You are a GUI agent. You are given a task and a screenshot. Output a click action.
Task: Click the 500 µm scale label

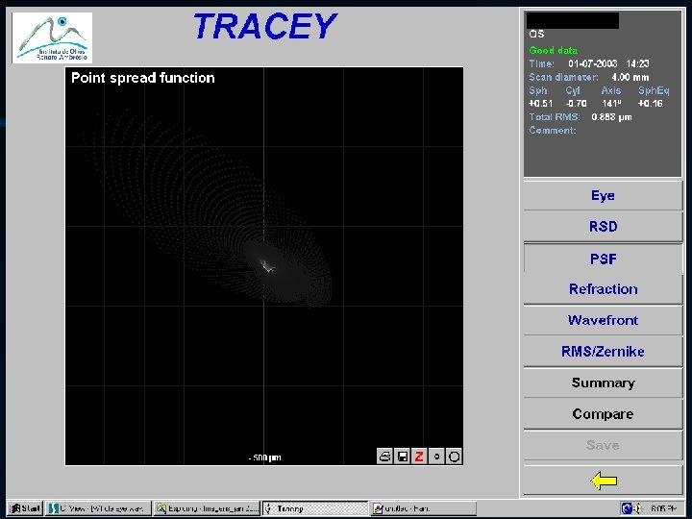[265, 457]
